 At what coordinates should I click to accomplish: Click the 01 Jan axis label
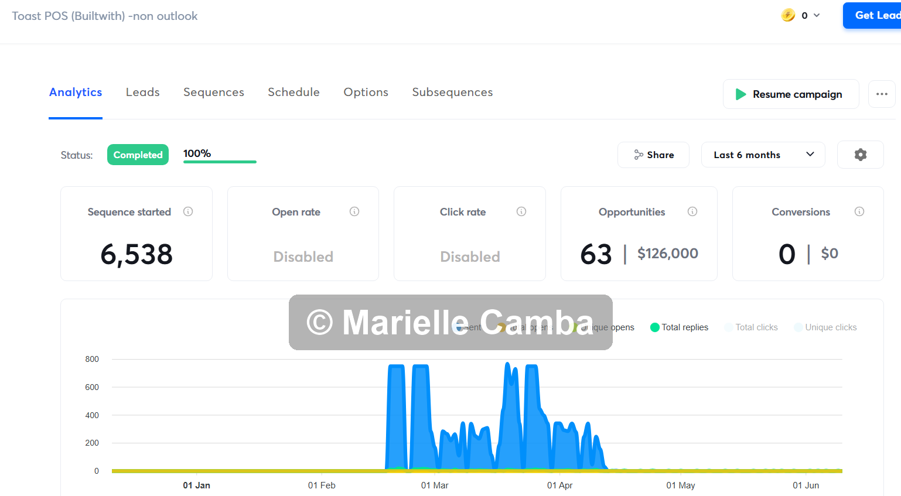[x=196, y=485]
